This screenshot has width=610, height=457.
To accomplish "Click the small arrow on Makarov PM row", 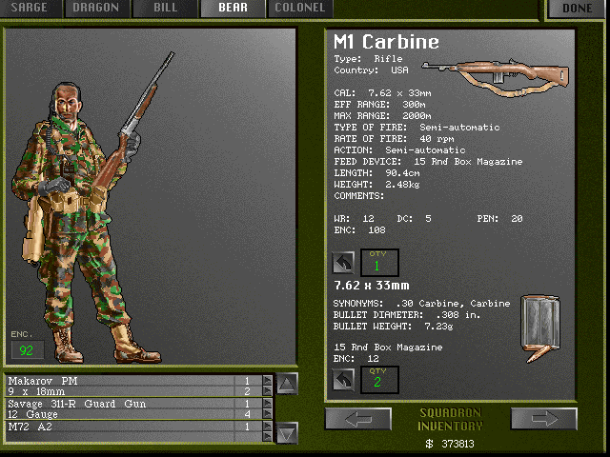I will 266,380.
